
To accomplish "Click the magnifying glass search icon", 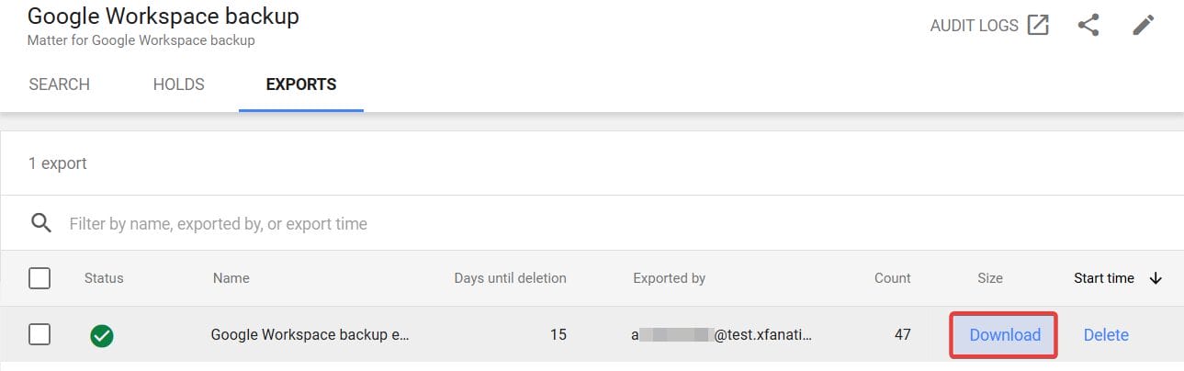I will point(40,223).
